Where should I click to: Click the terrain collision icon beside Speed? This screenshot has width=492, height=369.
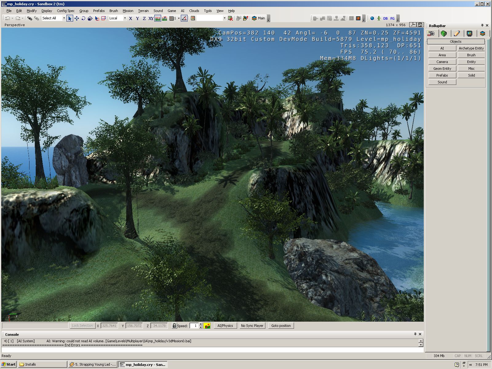coord(207,326)
